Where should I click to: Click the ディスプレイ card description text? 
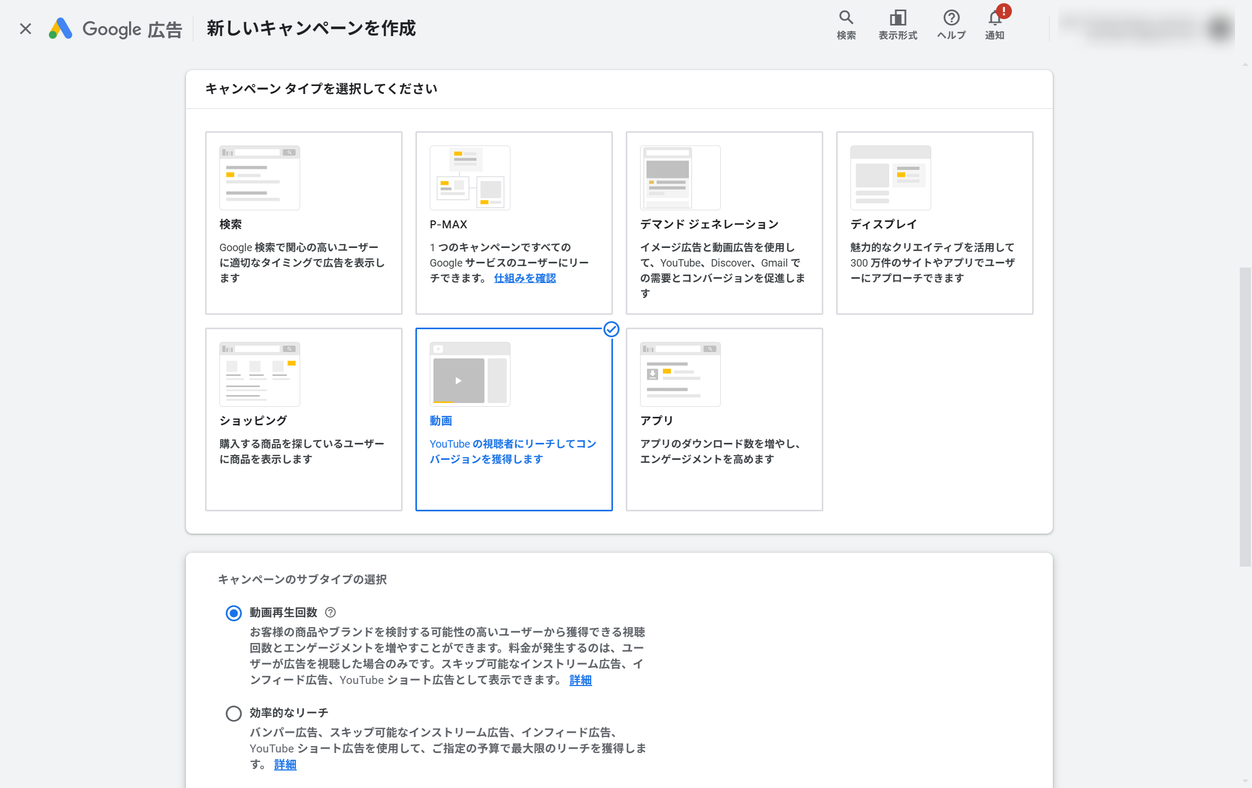933,263
